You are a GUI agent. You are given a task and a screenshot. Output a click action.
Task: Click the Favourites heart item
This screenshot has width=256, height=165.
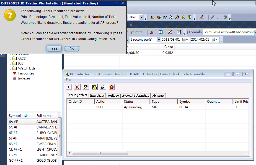pos(24,73)
